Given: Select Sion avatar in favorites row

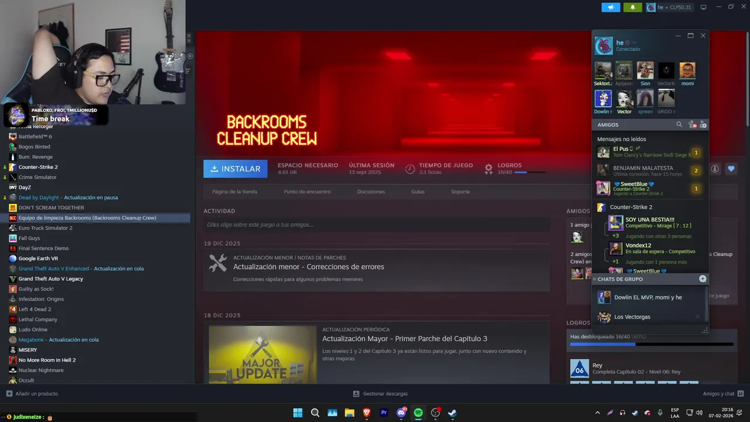Looking at the screenshot, I should coord(645,71).
